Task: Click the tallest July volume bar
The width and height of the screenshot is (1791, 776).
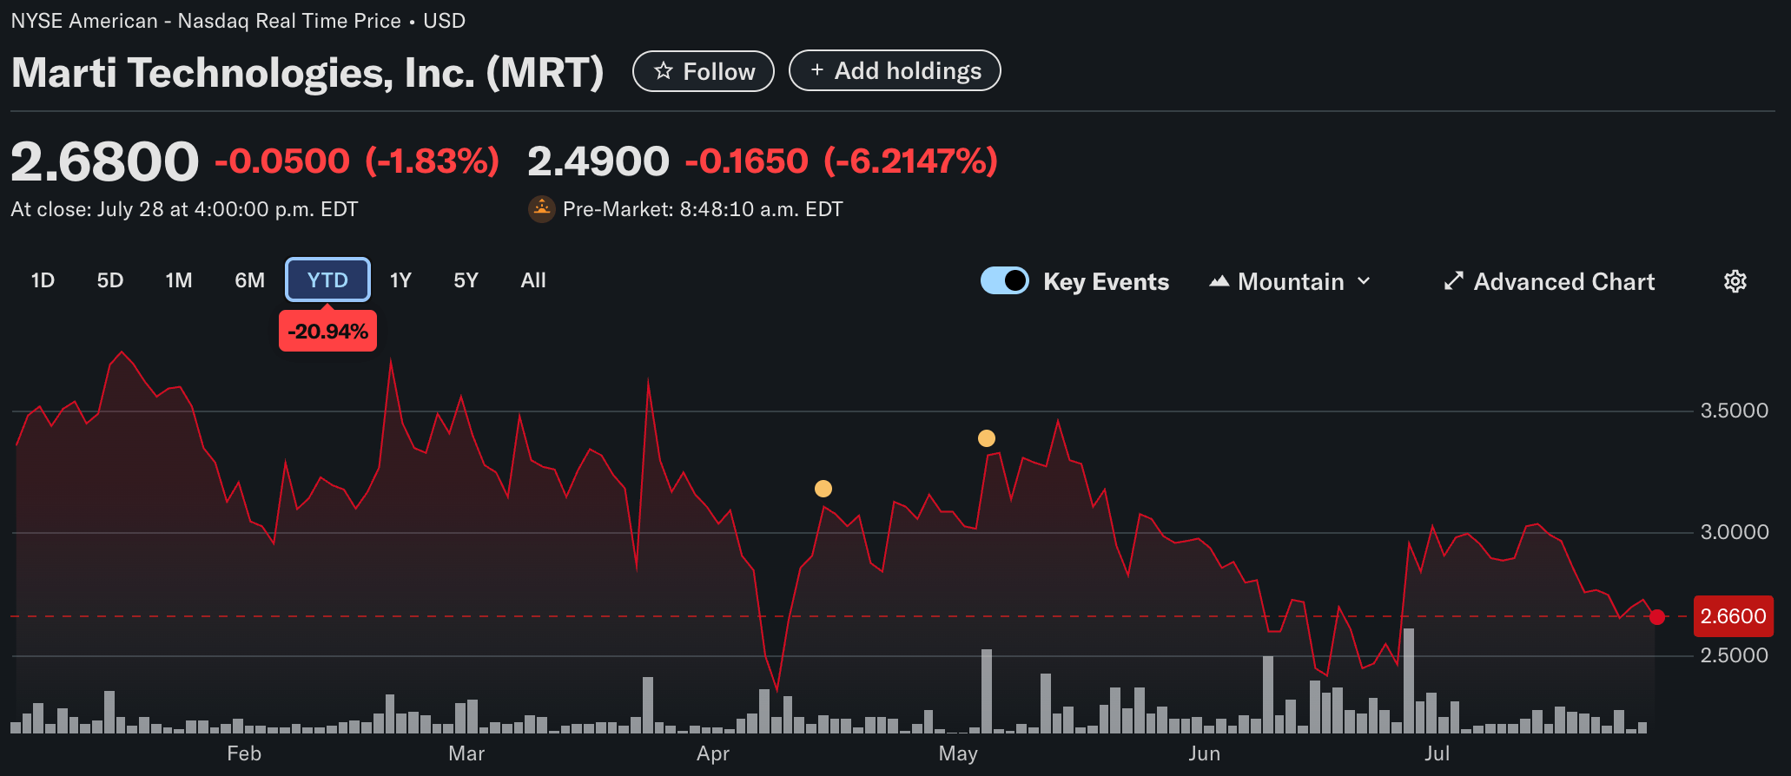Action: point(1408,681)
